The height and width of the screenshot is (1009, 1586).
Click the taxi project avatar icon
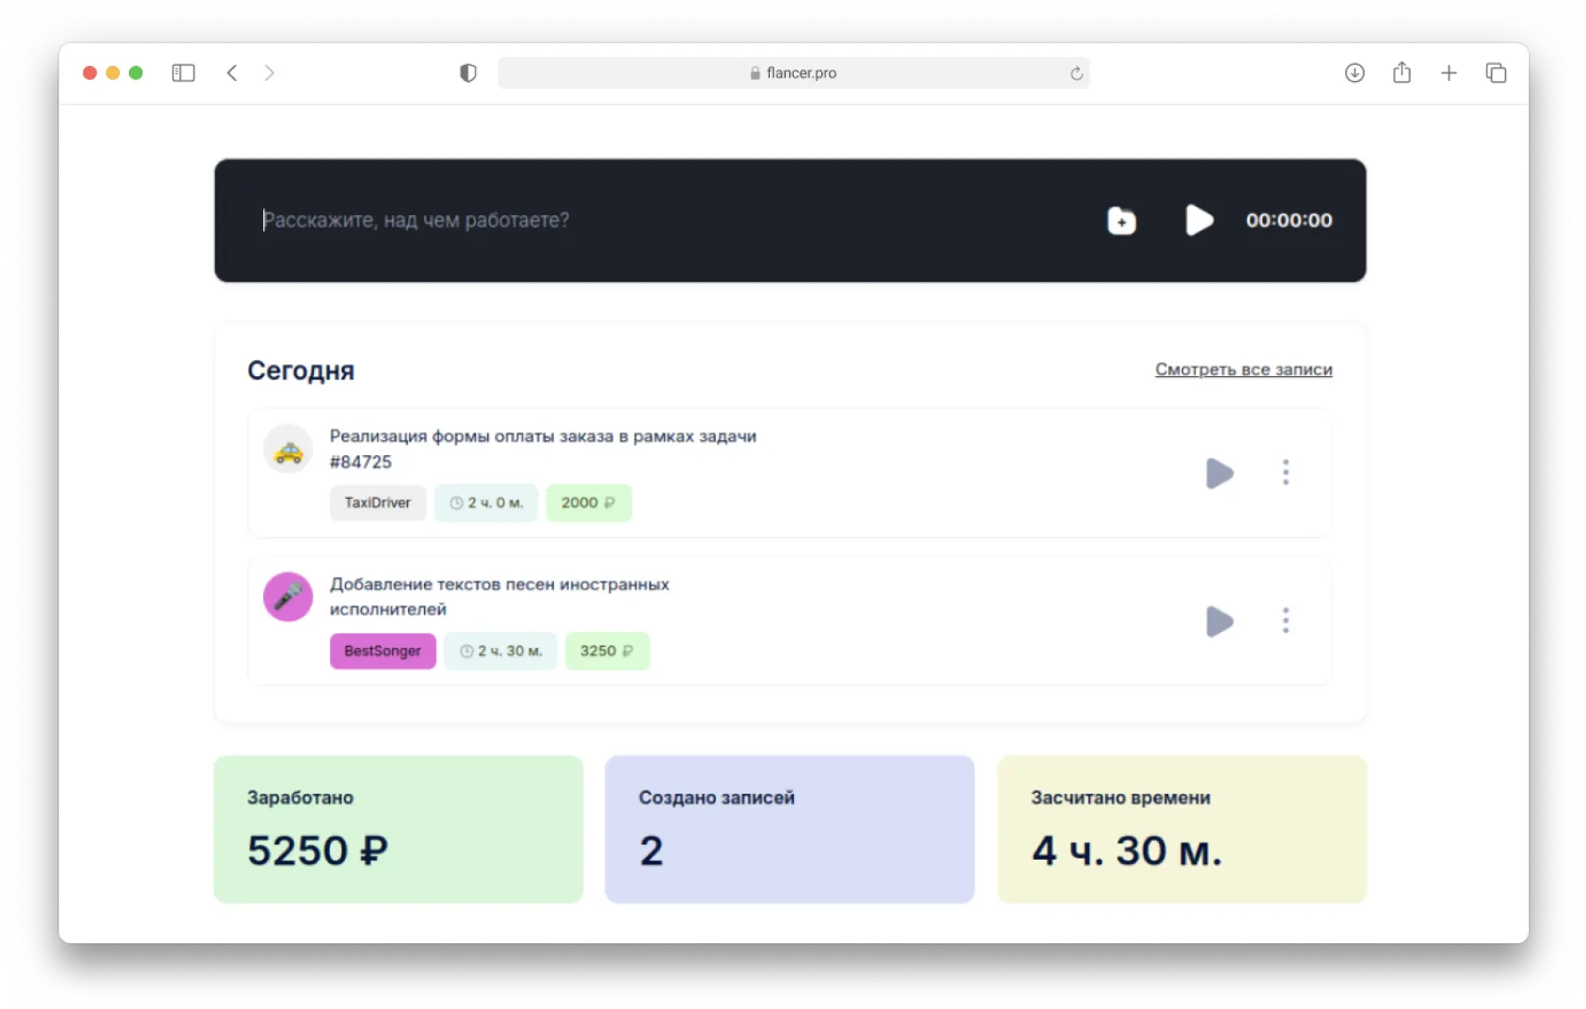pyautogui.click(x=288, y=449)
